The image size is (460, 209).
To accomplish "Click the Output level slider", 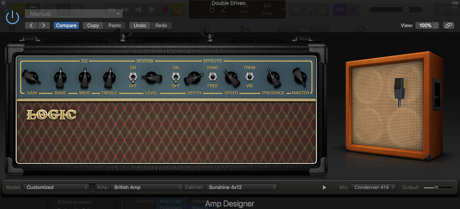I will pyautogui.click(x=438, y=188).
